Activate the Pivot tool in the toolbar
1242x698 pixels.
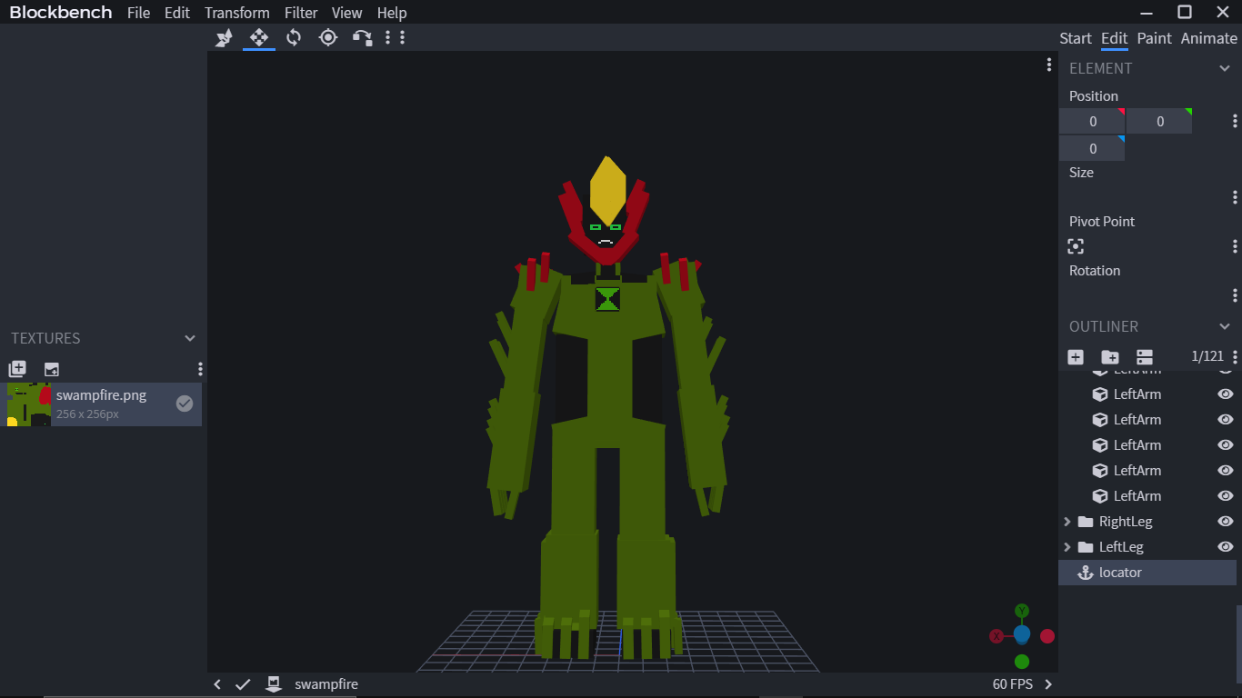coord(328,37)
